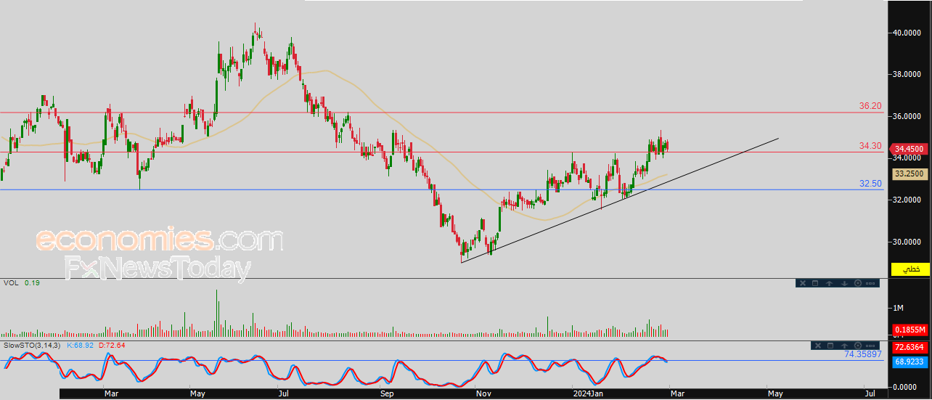The height and width of the screenshot is (400, 932).
Task: Select the 34.4500 current price tag
Action: tap(909, 149)
